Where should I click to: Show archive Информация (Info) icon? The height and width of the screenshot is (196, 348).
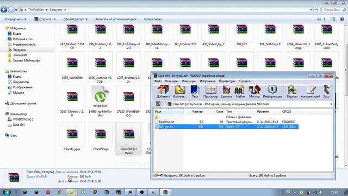pyautogui.click(x=272, y=91)
